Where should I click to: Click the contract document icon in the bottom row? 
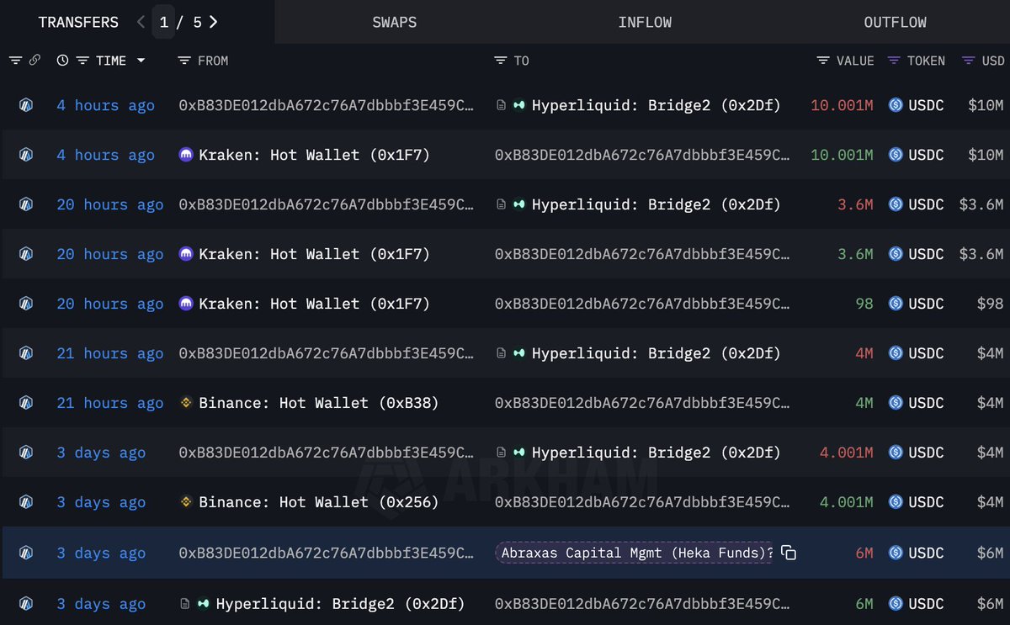184,603
